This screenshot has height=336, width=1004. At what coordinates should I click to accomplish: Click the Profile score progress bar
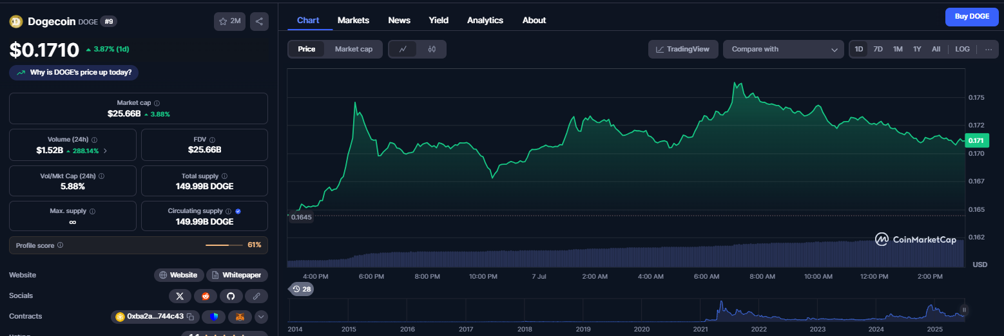(224, 245)
